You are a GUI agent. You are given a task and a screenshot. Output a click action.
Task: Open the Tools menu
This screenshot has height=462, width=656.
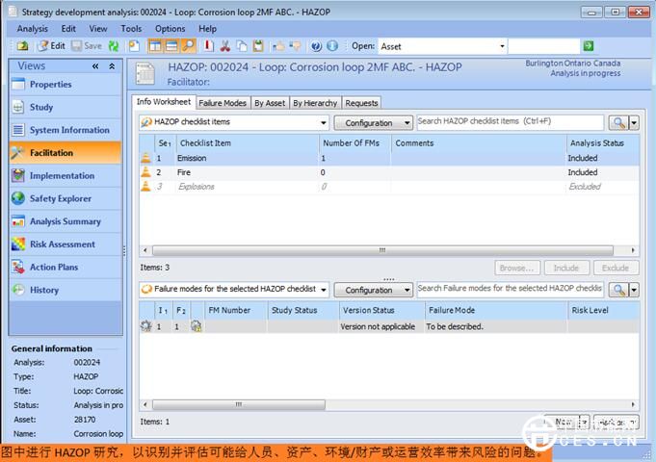click(131, 29)
